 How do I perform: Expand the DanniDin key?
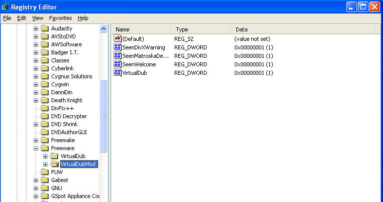pos(36,92)
